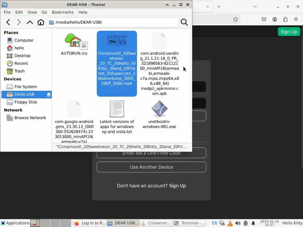Select the Cinnamoroll mp4 video thumbnail
This screenshot has height=227, width=303.
117,40
